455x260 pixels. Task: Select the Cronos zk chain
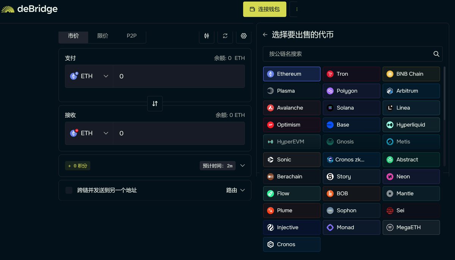351,159
